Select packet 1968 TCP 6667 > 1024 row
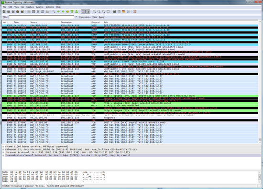The height and width of the screenshot is (189, 263). (130, 122)
